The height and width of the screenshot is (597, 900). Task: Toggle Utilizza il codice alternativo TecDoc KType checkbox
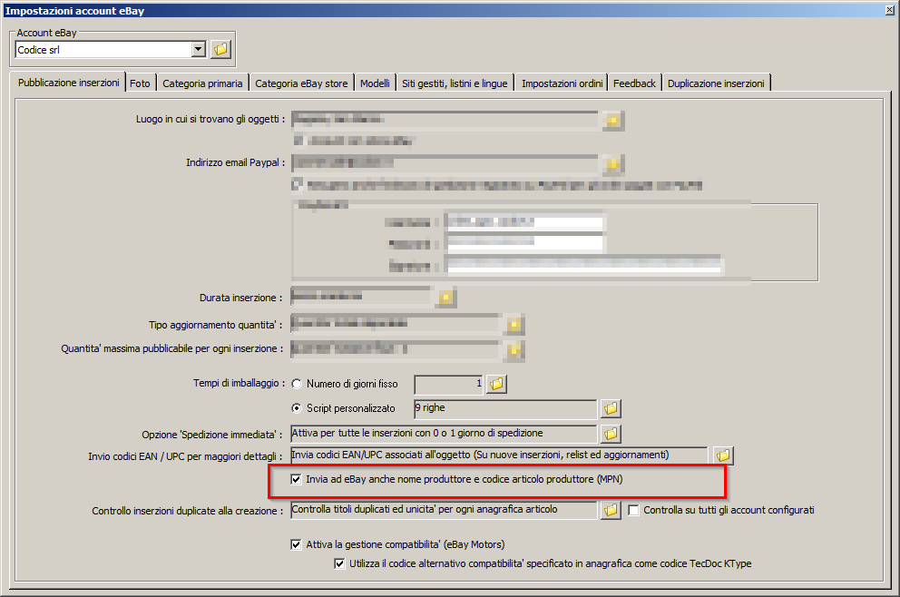click(x=340, y=563)
